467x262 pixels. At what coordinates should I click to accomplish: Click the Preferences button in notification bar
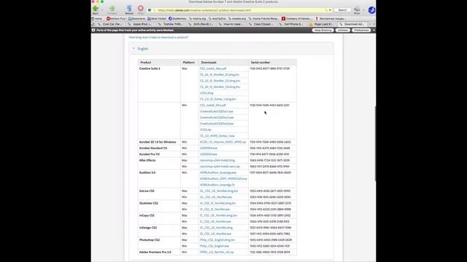tap(361, 30)
